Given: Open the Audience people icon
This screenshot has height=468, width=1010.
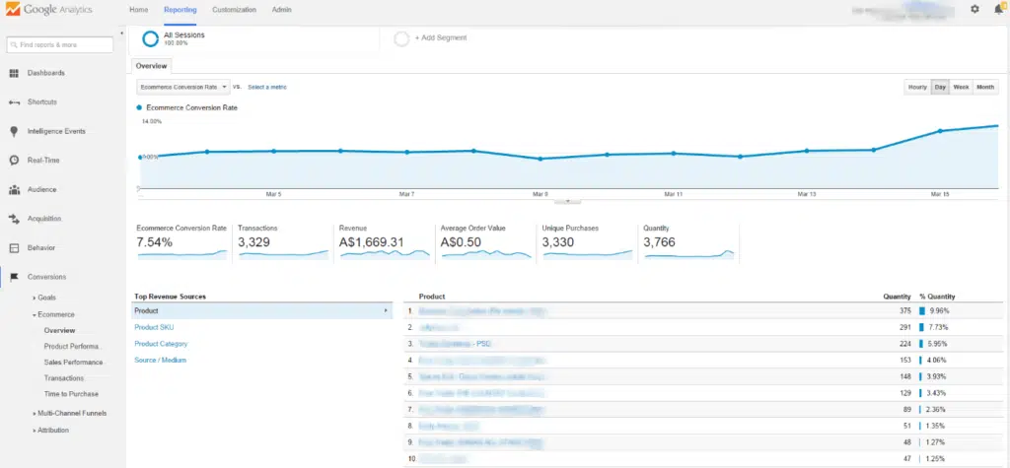Looking at the screenshot, I should (x=15, y=189).
